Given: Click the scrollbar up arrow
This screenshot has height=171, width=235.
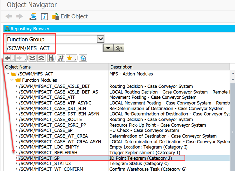Looking at the screenshot, I should pos(233,73).
